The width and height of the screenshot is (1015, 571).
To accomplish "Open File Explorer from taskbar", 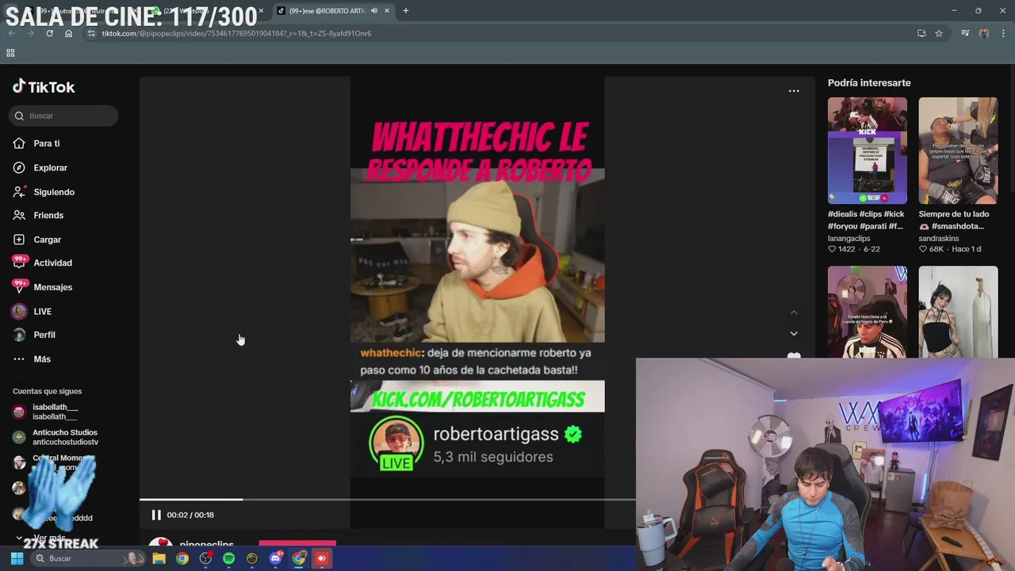I will [159, 558].
